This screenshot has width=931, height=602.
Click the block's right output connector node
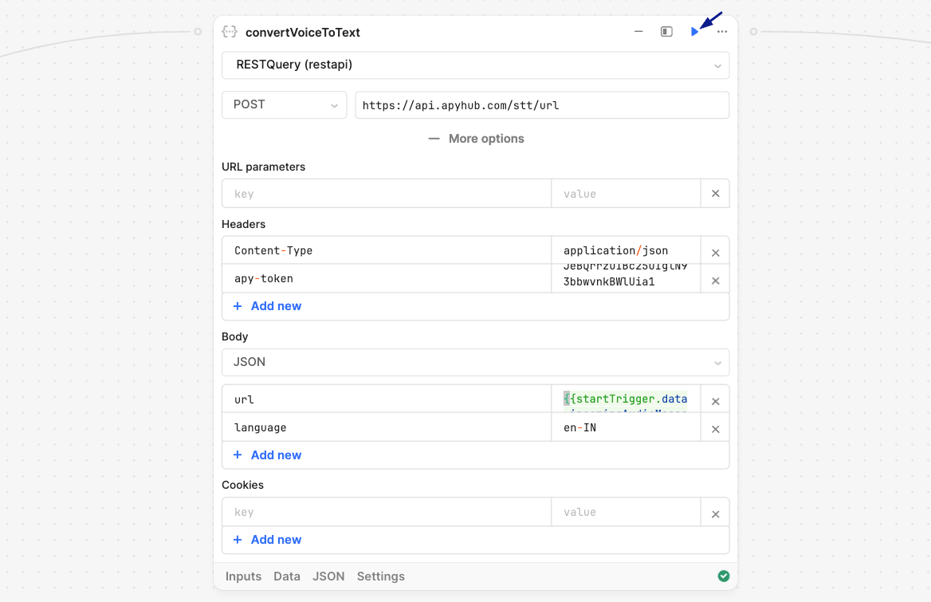[753, 31]
